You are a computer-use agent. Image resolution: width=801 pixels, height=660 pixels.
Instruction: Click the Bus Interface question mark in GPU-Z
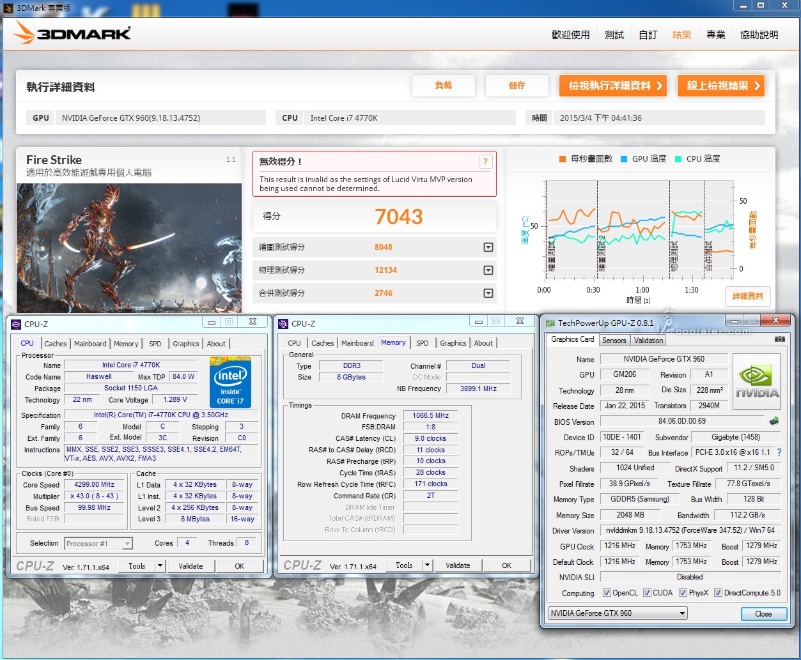pos(779,452)
